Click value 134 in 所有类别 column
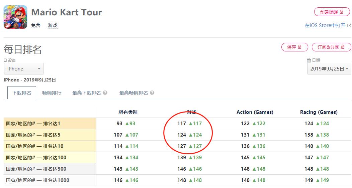The image size is (352, 188). pyautogui.click(x=118, y=158)
